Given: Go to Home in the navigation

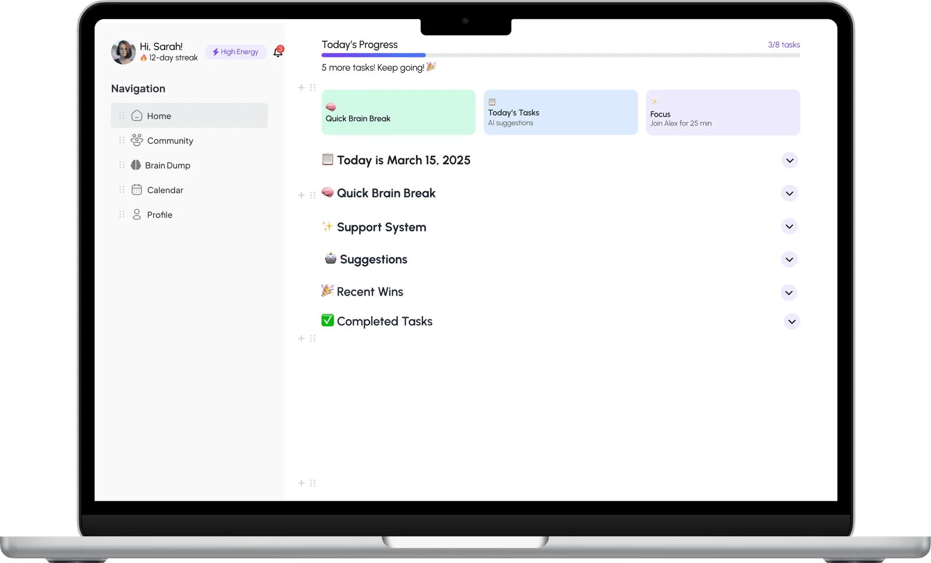Looking at the screenshot, I should [x=189, y=116].
